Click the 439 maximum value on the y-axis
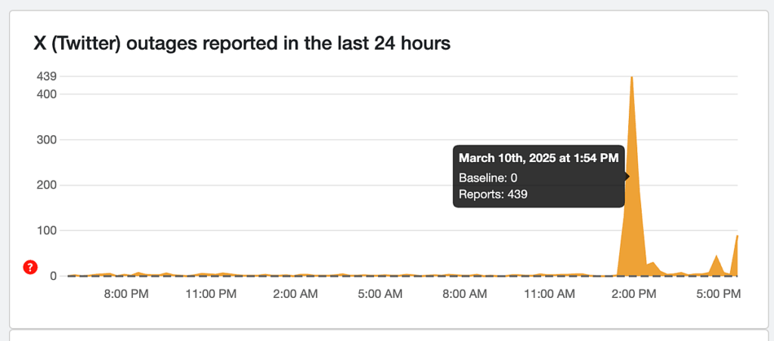The width and height of the screenshot is (774, 341). pos(47,76)
